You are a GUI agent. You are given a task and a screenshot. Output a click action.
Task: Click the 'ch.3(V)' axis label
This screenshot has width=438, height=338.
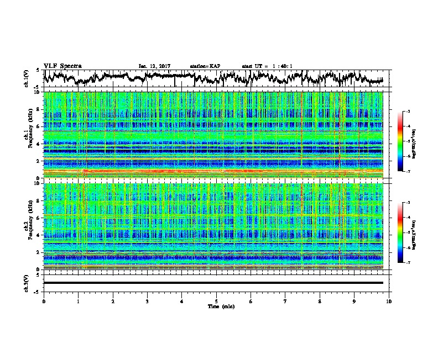coord(27,283)
